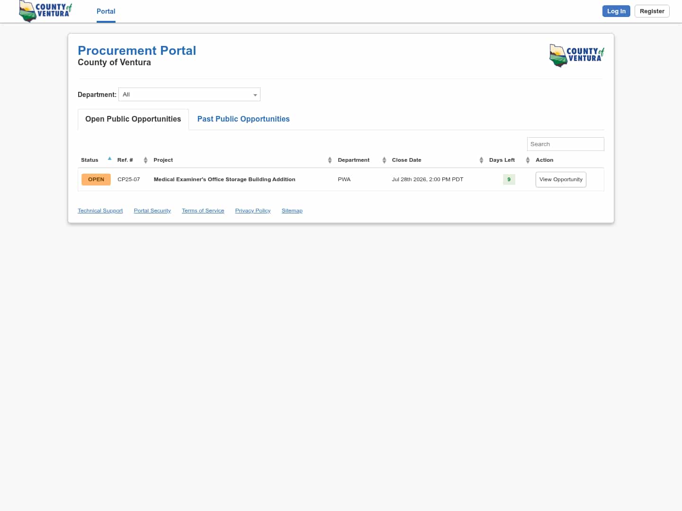Open the Sitemap link
This screenshot has width=682, height=511.
tap(292, 211)
